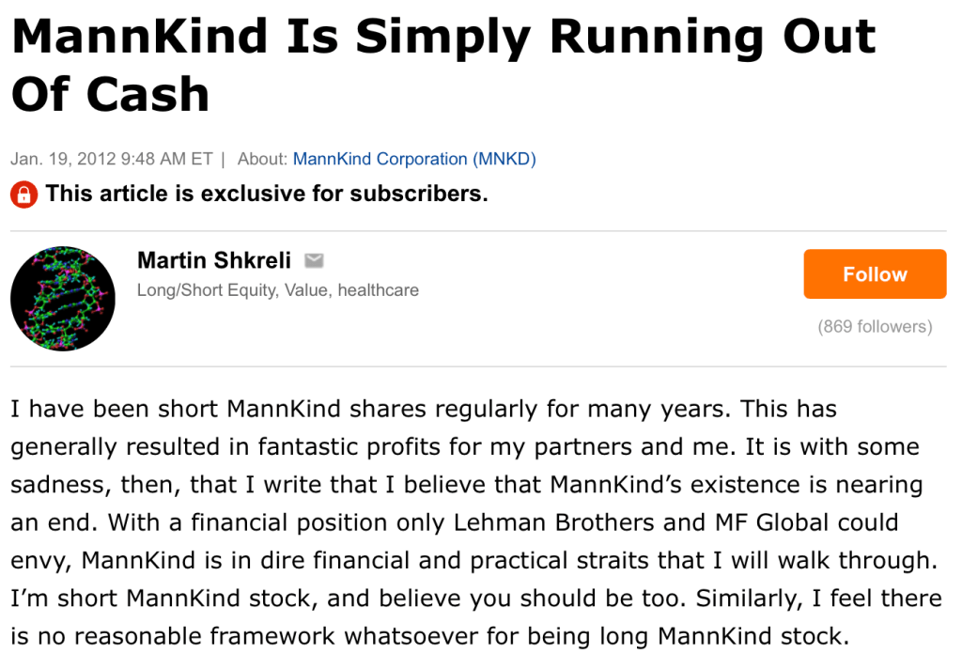
Task: Open the MannKind Corporation (MNKD) link
Action: tap(414, 159)
